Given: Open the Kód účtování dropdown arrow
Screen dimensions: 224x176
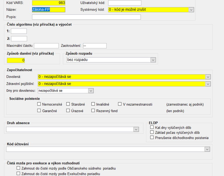Looking at the screenshot, I should click(x=207, y=149).
